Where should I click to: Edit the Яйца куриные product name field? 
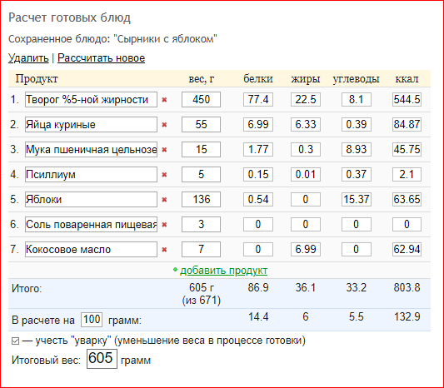point(91,125)
